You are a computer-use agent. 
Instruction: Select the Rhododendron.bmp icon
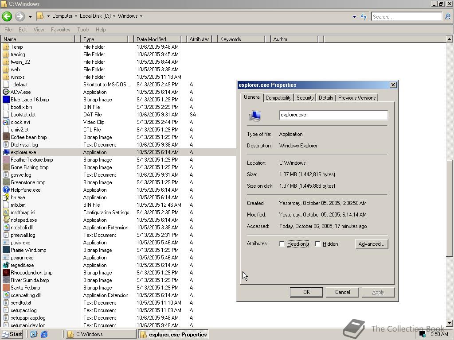pyautogui.click(x=6, y=272)
